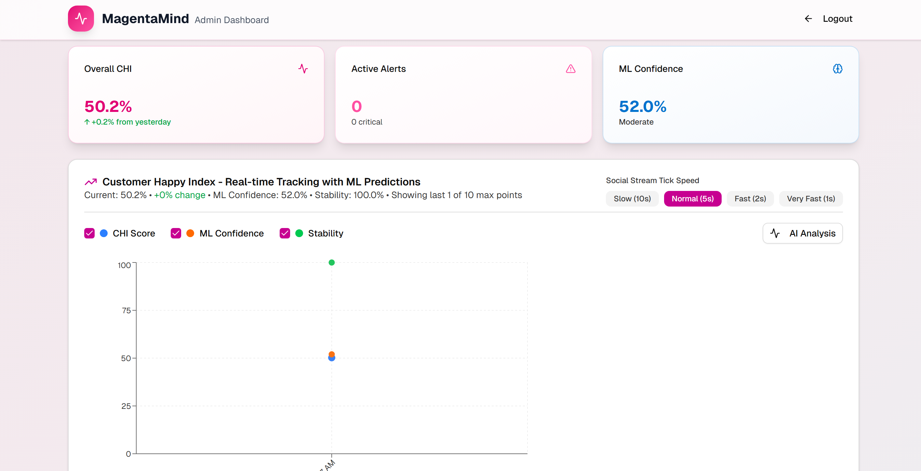This screenshot has height=471, width=921.
Task: Click the back arrow icon beside Logout
Action: point(808,19)
